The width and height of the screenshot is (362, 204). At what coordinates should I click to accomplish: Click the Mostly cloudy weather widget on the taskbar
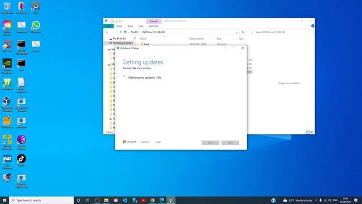pos(298,200)
